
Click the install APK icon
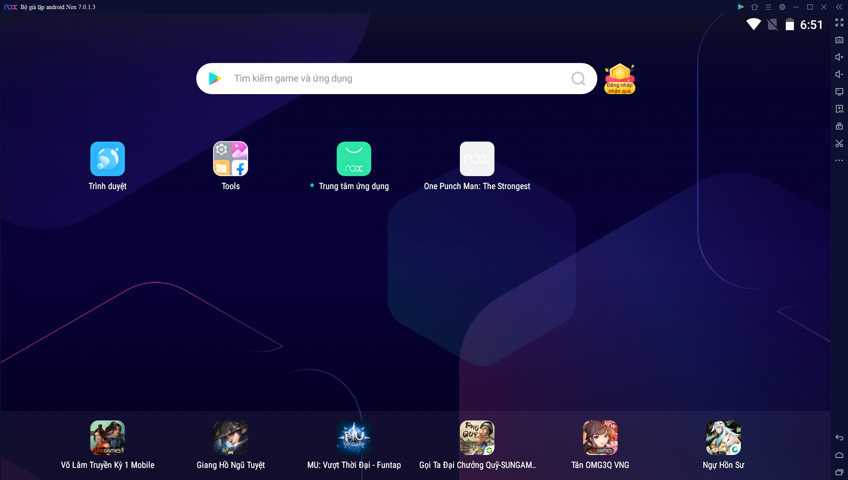pos(839,109)
